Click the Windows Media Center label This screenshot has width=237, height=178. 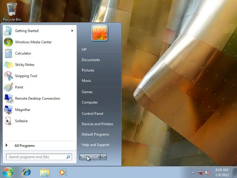point(33,42)
